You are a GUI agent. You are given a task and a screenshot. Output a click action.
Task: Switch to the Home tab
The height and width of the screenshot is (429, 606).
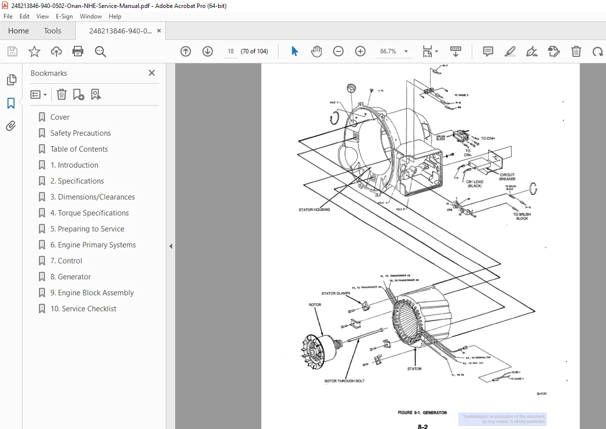[18, 30]
